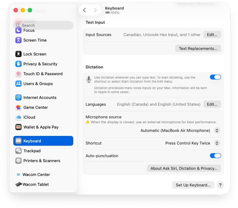Click the Touch ID fingerprint icon
The height and width of the screenshot is (208, 238).
point(18,74)
